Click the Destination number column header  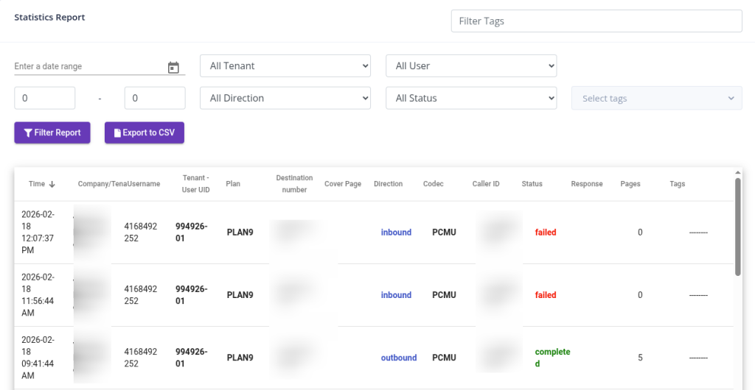click(x=294, y=184)
